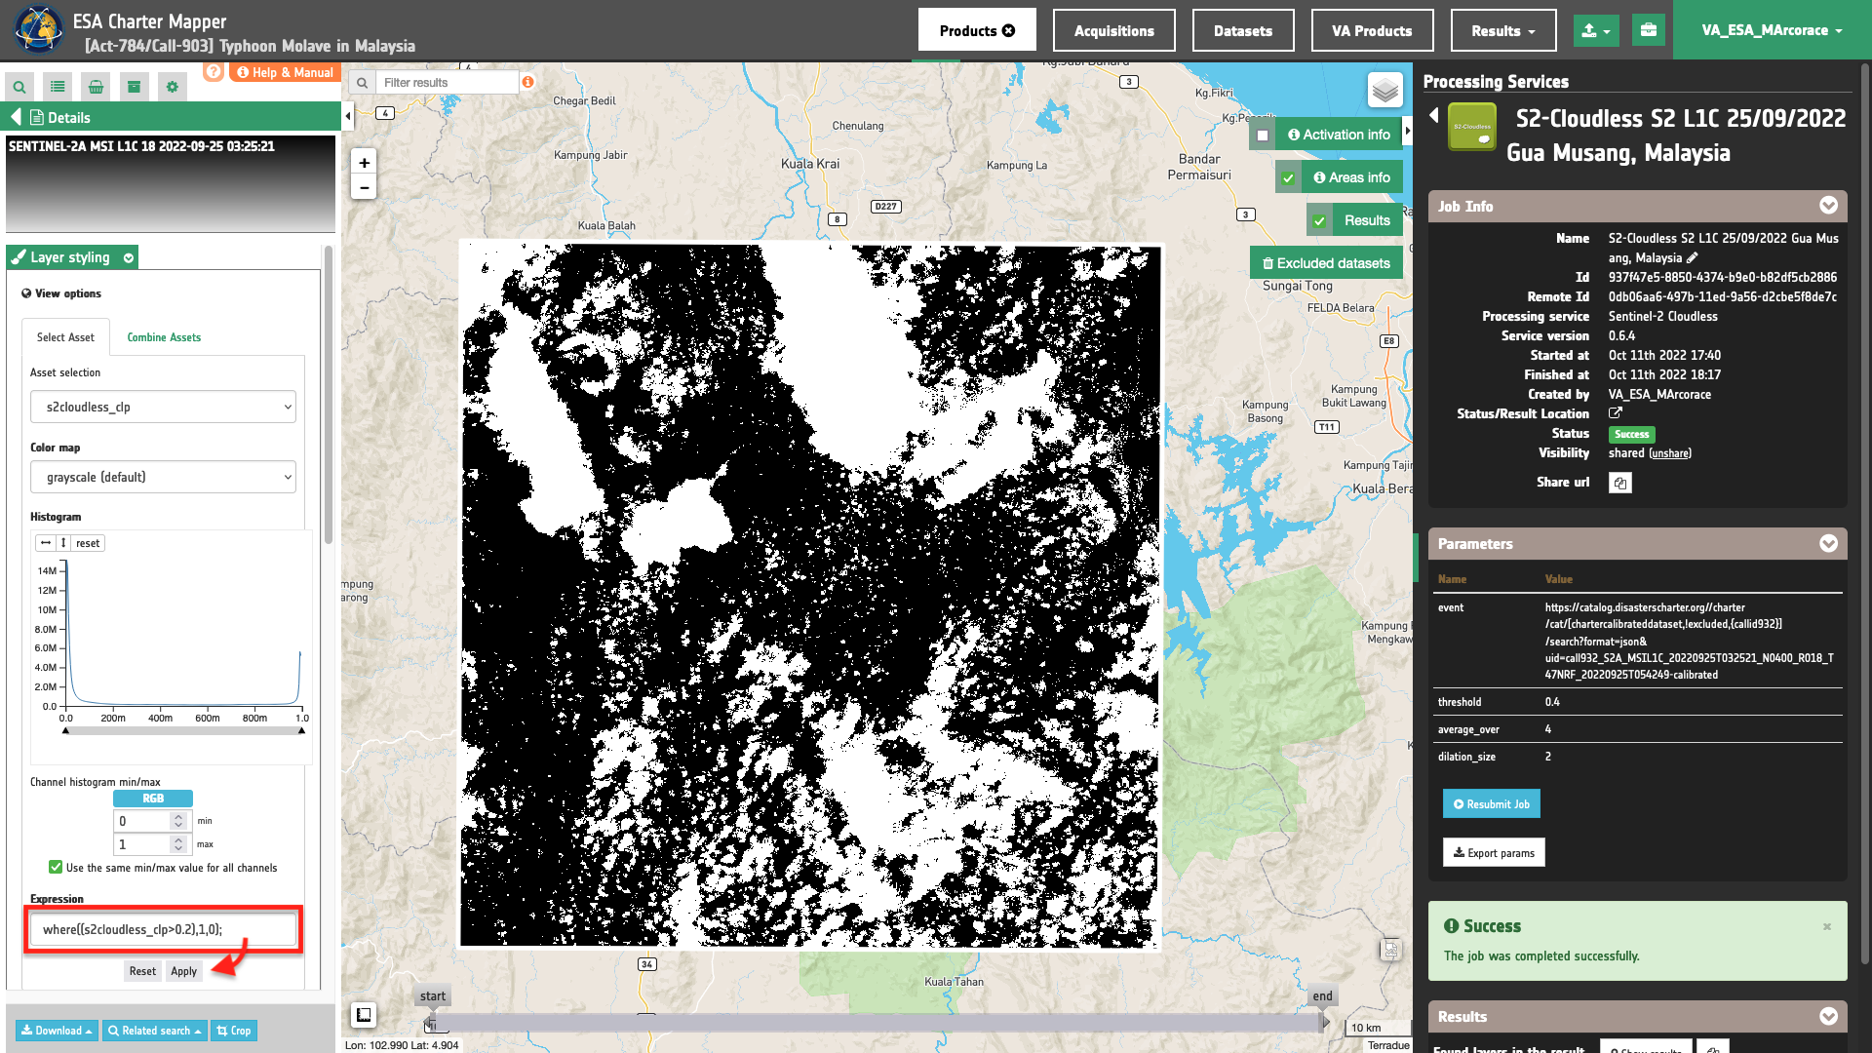
Task: Click the Excluded datasets button
Action: [1326, 263]
